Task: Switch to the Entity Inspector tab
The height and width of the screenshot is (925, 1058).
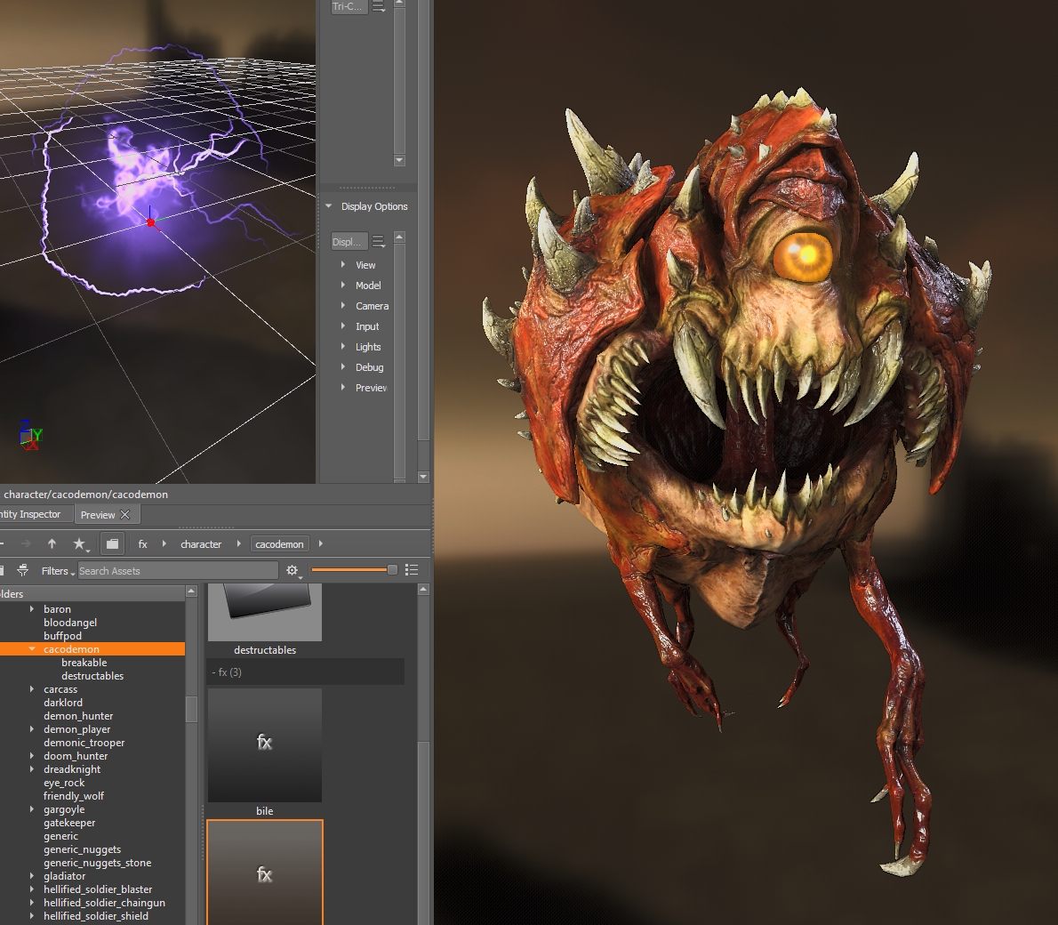Action: pyautogui.click(x=30, y=514)
